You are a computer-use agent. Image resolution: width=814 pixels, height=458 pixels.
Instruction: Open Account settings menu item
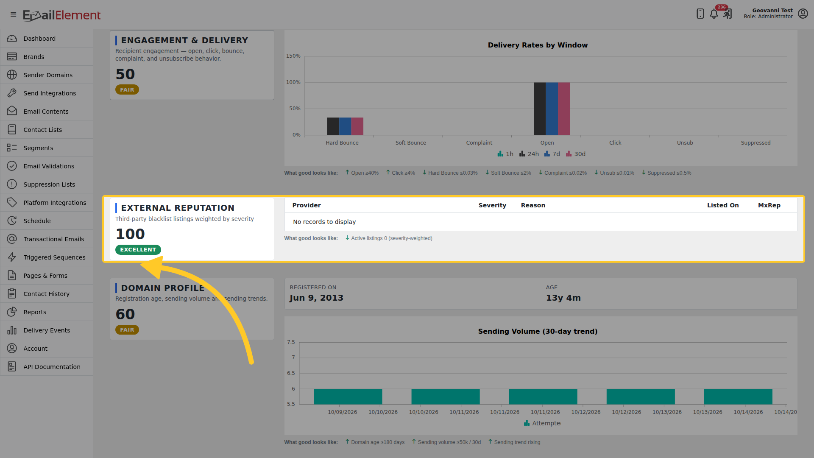47,349
